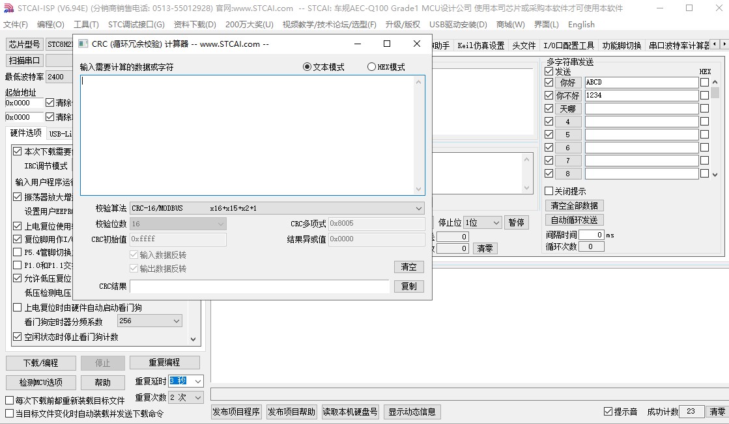
Task: Click the publish project help button
Action: pos(291,412)
